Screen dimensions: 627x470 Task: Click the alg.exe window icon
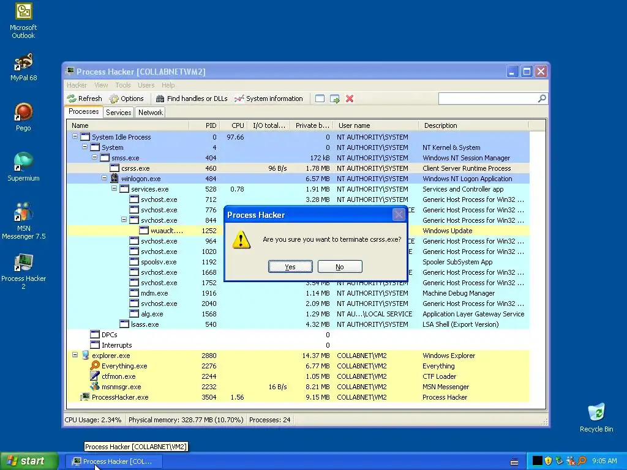pos(134,314)
